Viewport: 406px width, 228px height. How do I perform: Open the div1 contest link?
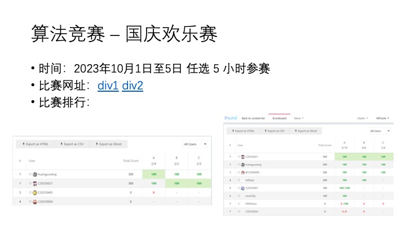click(x=108, y=86)
